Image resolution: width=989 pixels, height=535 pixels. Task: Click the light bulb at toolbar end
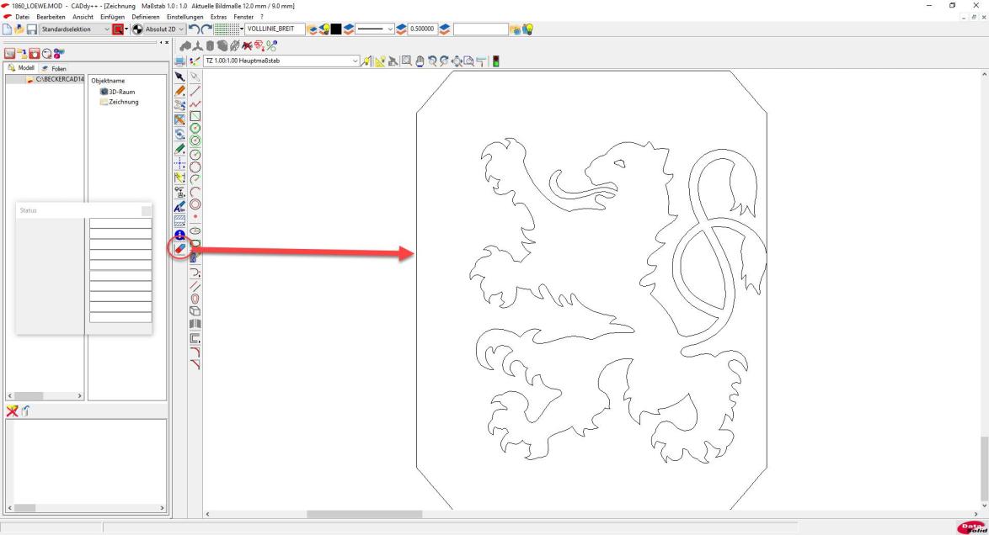pos(528,29)
